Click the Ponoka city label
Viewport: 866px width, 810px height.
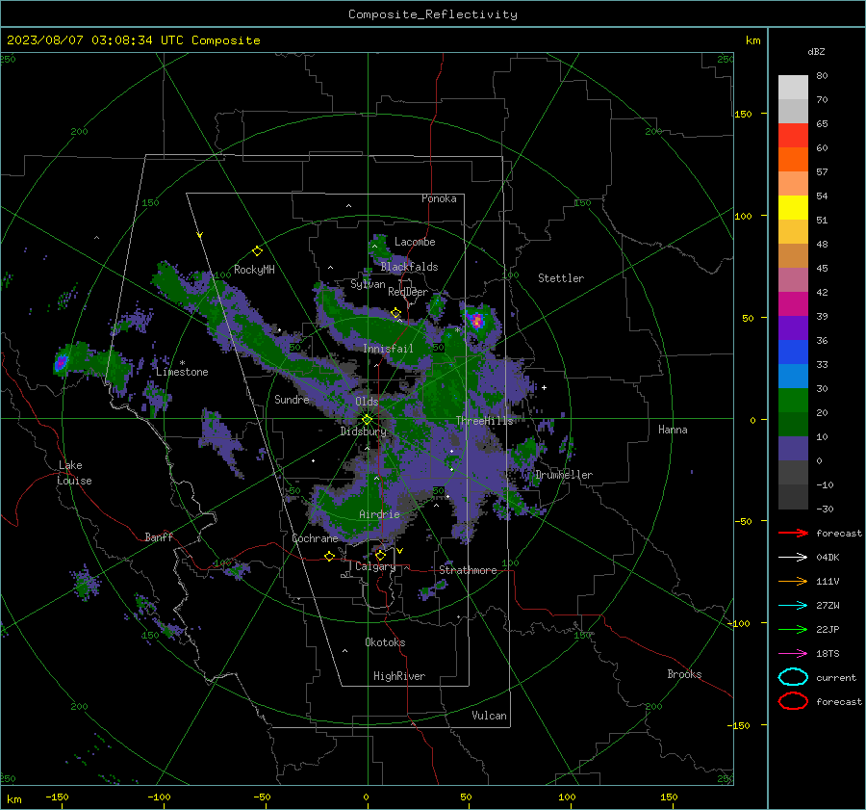pos(439,198)
